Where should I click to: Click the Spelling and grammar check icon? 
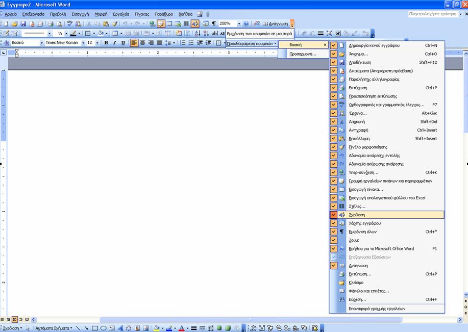(70, 23)
